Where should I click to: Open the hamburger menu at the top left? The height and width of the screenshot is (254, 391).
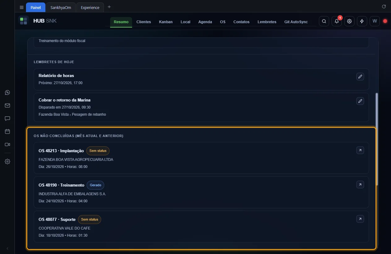(x=22, y=7)
